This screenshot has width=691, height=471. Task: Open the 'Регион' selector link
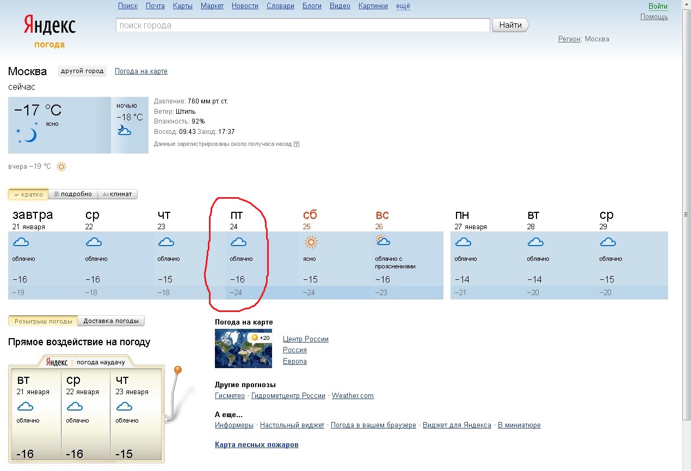[569, 39]
